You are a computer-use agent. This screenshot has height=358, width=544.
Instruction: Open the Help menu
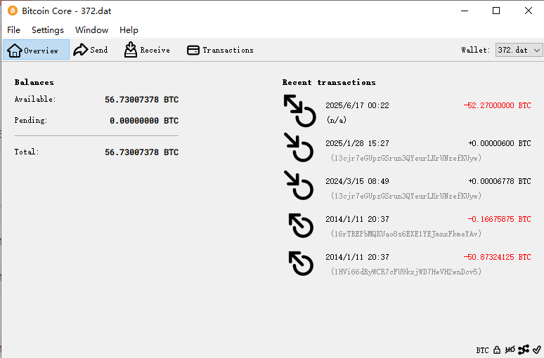coord(129,30)
